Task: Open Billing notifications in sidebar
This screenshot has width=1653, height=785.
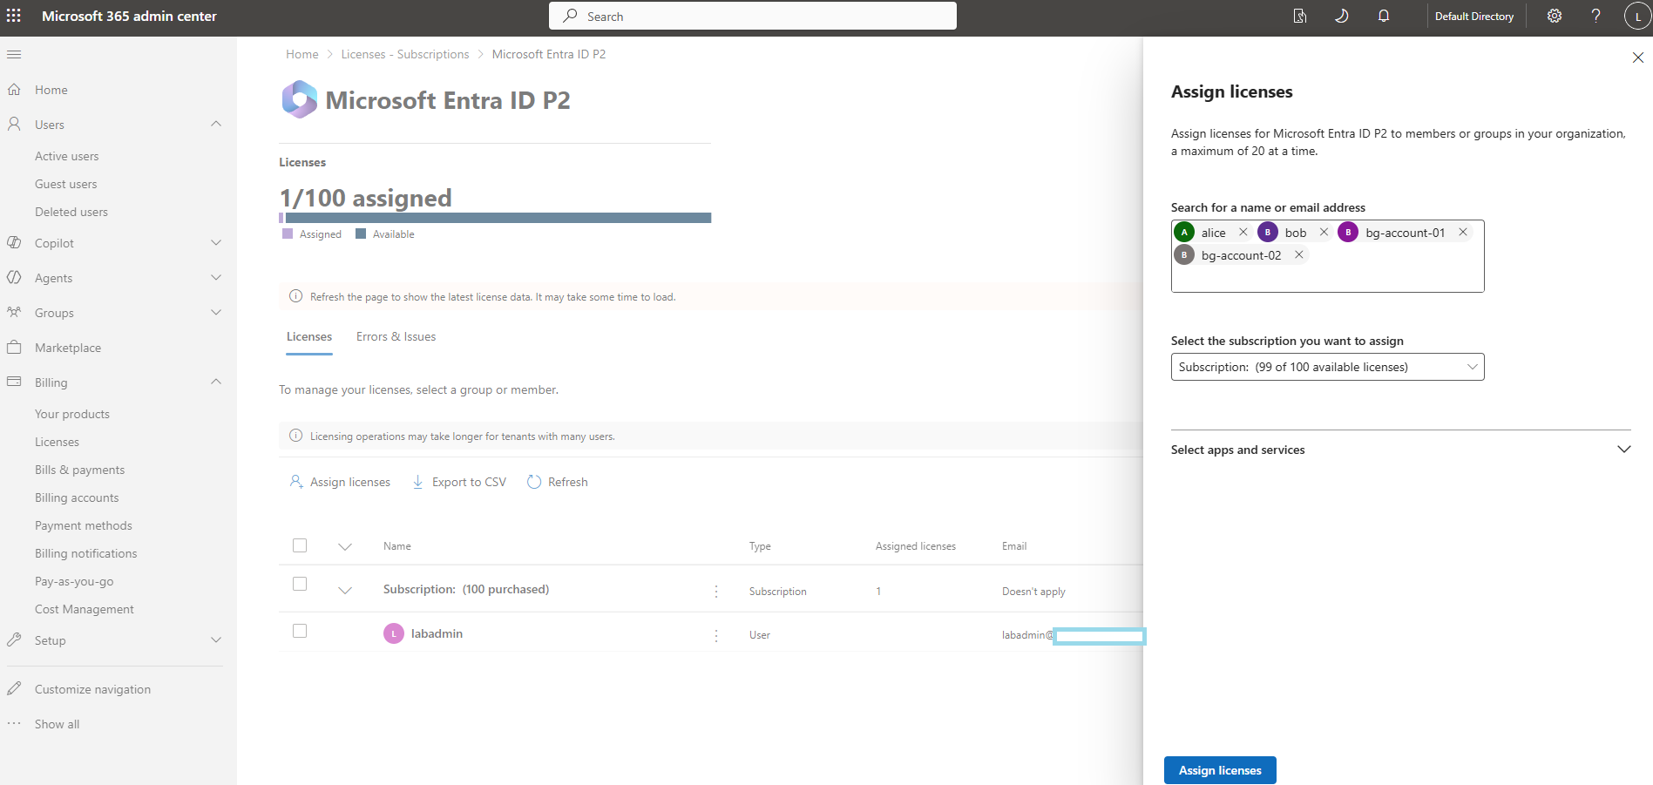Action: [86, 553]
